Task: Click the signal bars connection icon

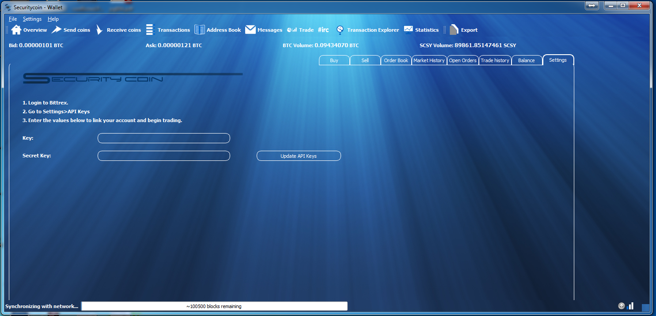Action: (630, 306)
